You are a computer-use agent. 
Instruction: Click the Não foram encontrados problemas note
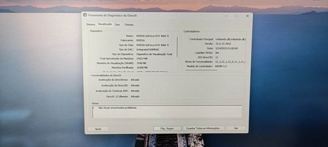(x=117, y=108)
